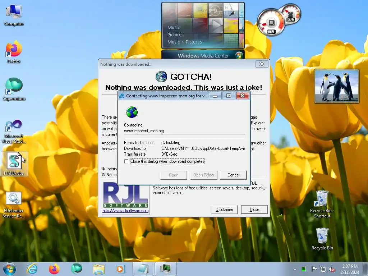
Task: Select the Microsoft Visual Studio shortcut
Action: pyautogui.click(x=14, y=132)
